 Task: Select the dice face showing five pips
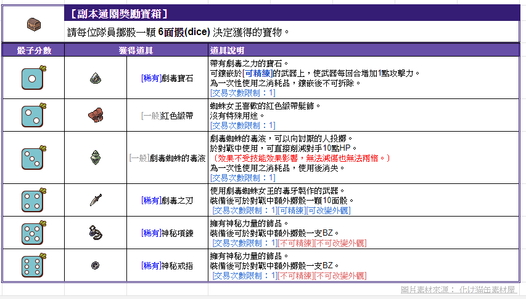(x=33, y=233)
